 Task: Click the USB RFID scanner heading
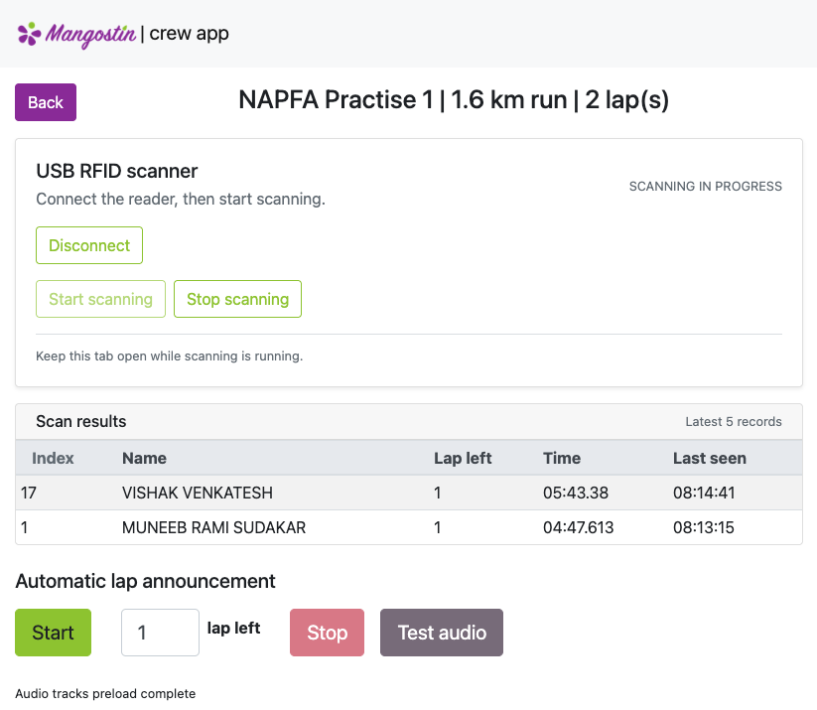pyautogui.click(x=117, y=171)
